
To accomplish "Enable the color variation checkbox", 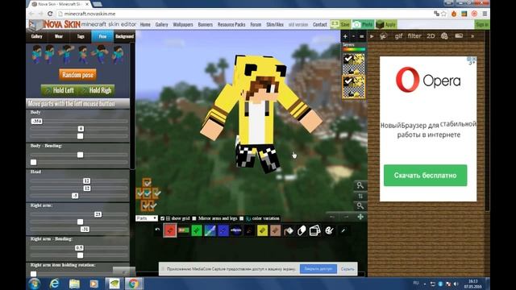I will tap(242, 218).
